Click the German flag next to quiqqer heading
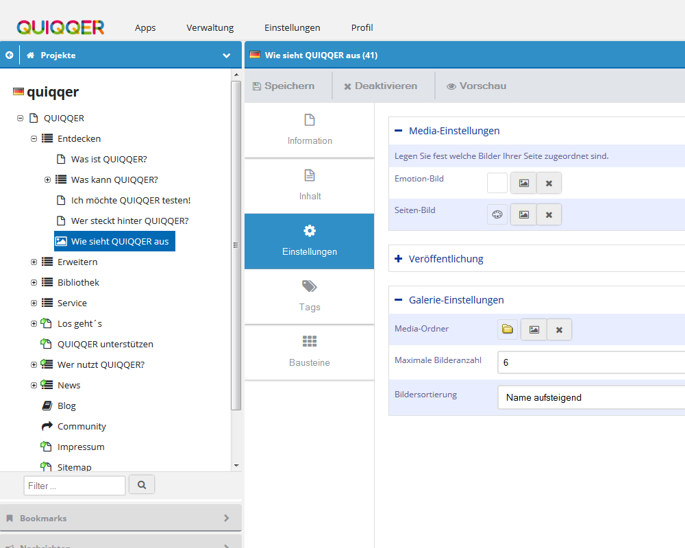Image resolution: width=685 pixels, height=548 pixels. click(x=18, y=91)
